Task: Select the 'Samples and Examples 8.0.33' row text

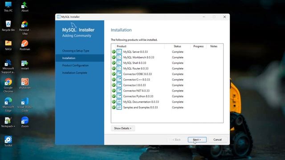Action: pos(141,108)
